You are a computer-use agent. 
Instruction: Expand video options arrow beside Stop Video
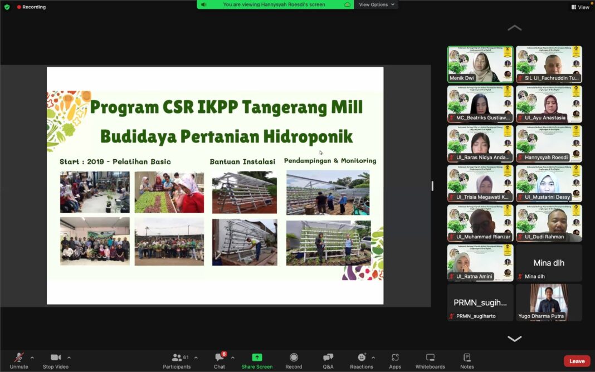click(69, 358)
